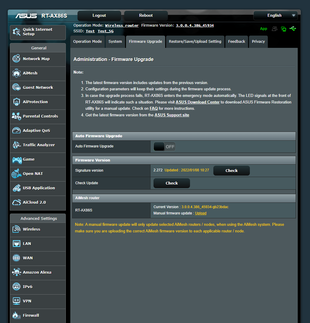Select the Test_5G SSID link
This screenshot has width=310, height=323.
[x=105, y=31]
